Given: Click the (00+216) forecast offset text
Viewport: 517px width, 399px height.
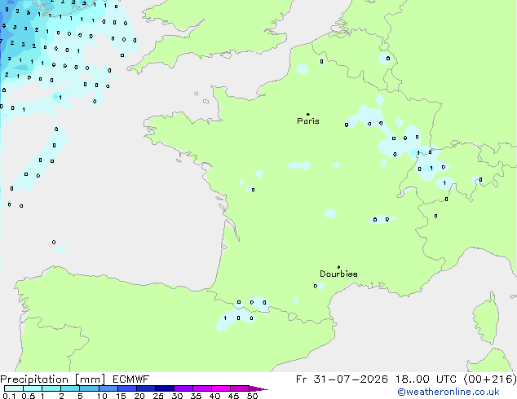Looking at the screenshot, I should pyautogui.click(x=490, y=379).
